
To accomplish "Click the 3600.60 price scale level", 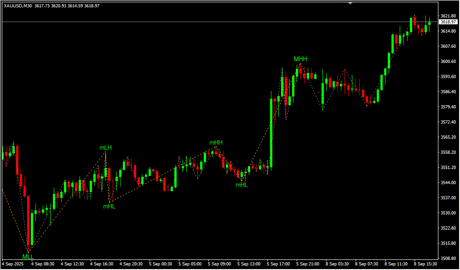I will coord(448,61).
